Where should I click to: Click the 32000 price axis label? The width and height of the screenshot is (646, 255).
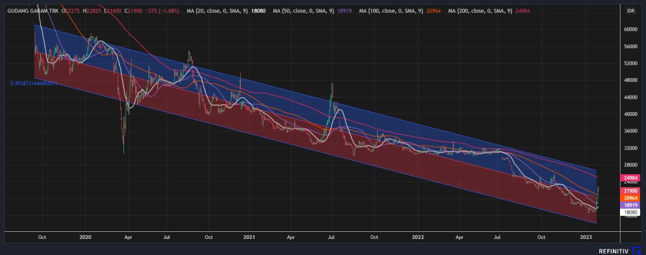click(632, 148)
